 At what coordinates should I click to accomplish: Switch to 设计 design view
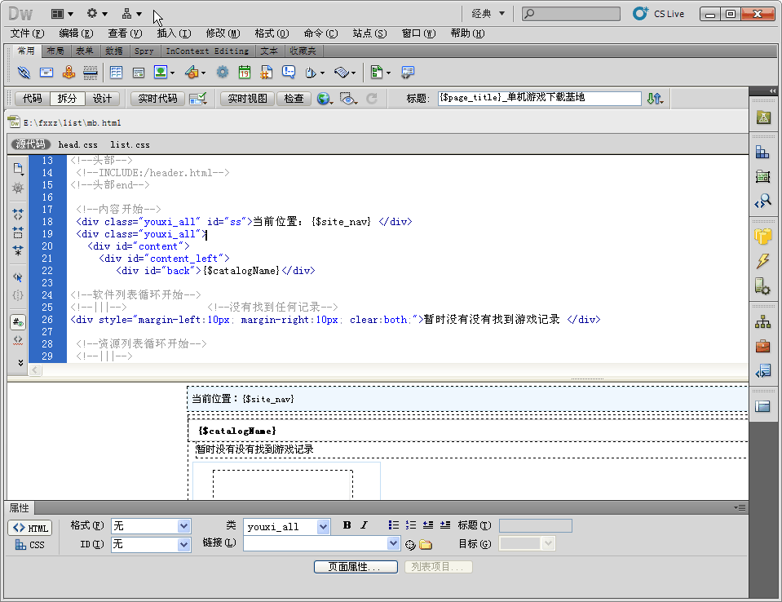pyautogui.click(x=102, y=99)
